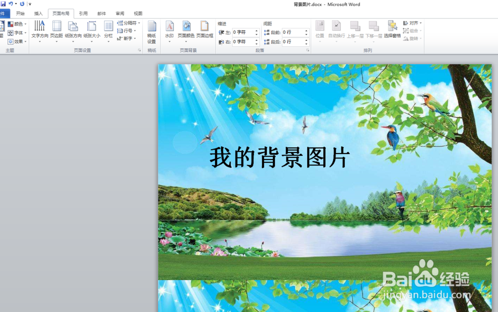Click the right indent 右 input field
This screenshot has width=498, height=312.
pyautogui.click(x=243, y=42)
